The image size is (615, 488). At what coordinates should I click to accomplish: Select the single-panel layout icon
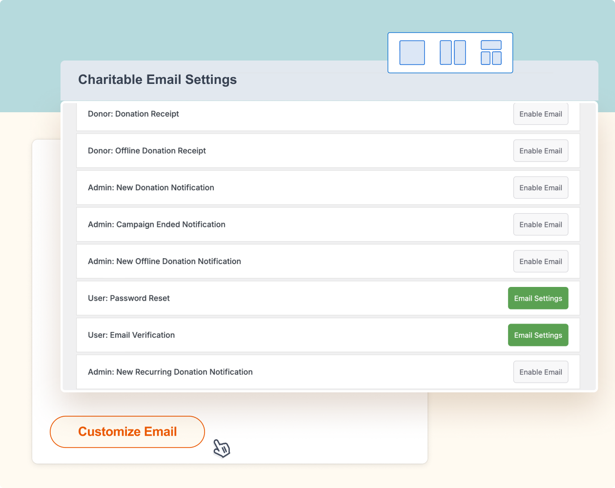[412, 52]
